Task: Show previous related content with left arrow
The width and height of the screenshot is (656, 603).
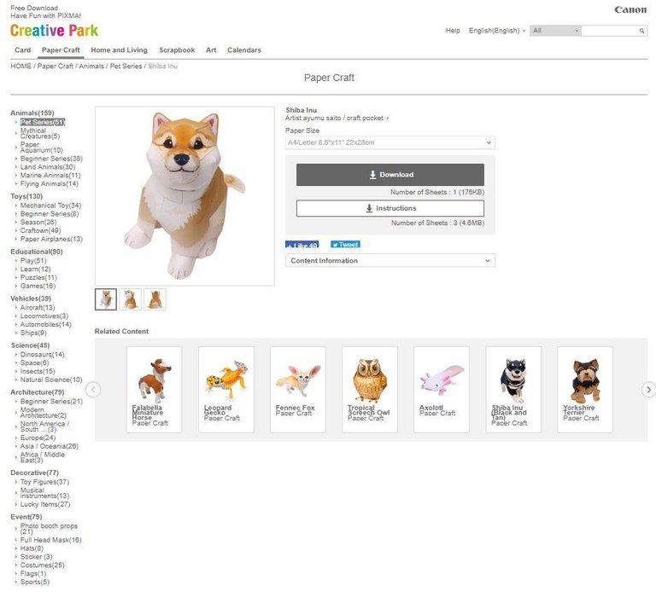Action: pyautogui.click(x=93, y=390)
